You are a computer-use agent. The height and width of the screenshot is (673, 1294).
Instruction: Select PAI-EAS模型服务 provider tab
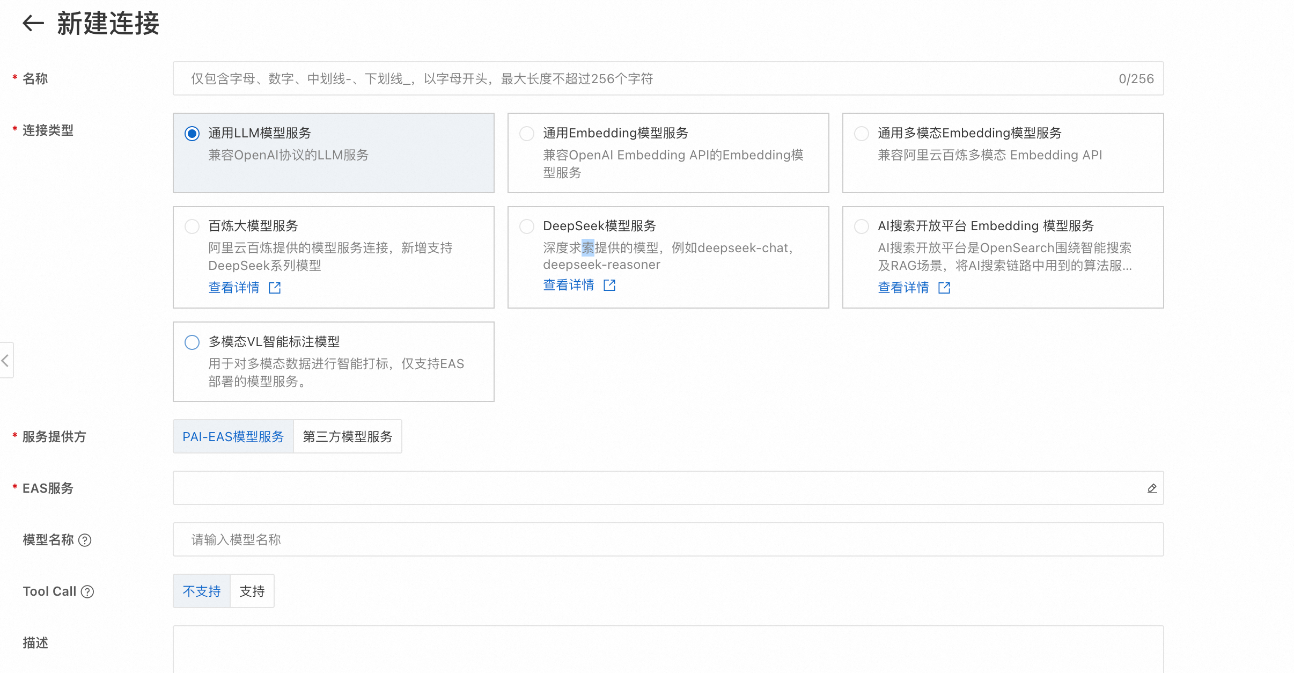(233, 437)
